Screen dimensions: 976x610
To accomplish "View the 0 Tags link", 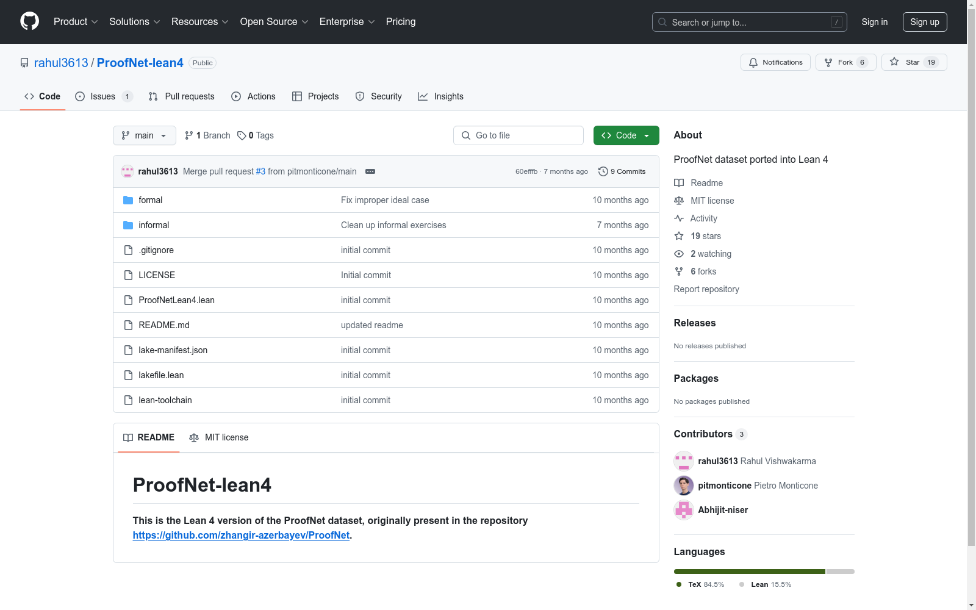I will pos(256,135).
